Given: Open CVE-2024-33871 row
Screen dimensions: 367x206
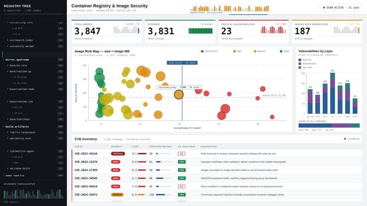Looking at the screenshot, I should (x=217, y=195).
